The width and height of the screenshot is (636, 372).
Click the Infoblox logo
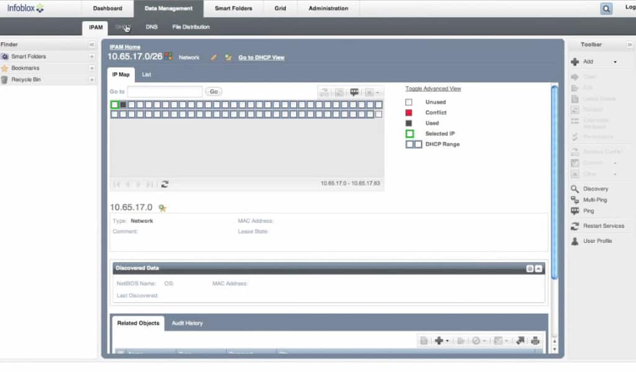tap(25, 8)
